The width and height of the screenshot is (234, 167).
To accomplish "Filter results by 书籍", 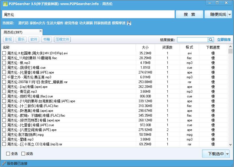I will tap(47, 39).
